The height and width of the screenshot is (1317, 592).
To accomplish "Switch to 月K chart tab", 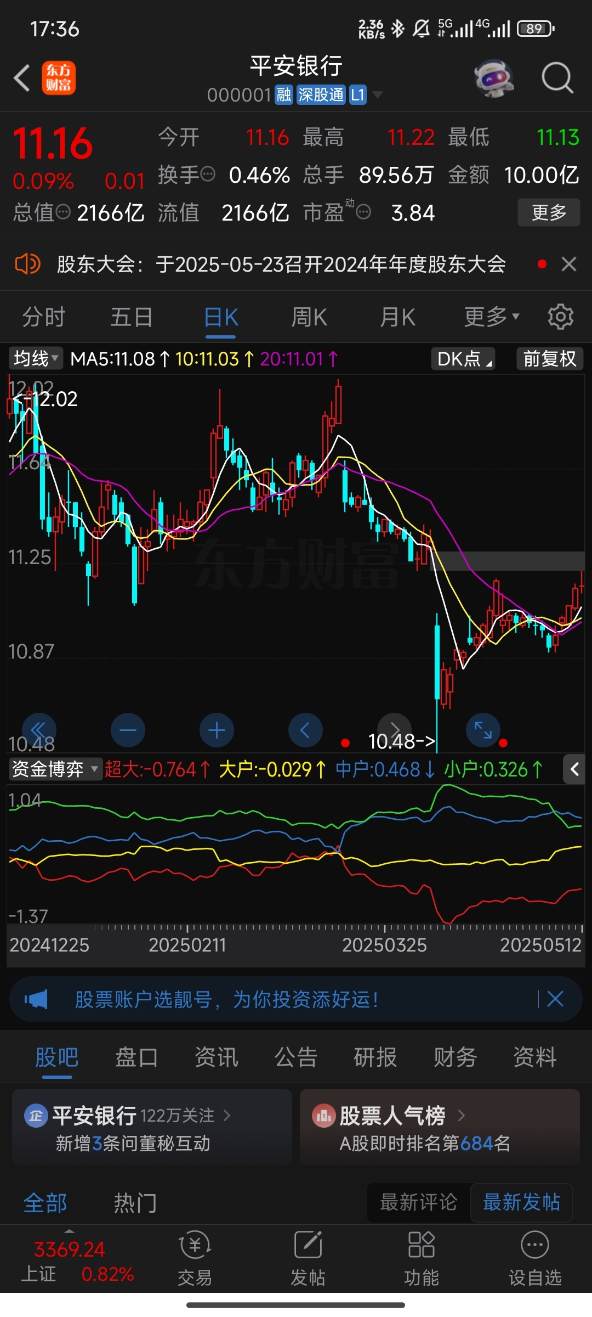I will (398, 317).
